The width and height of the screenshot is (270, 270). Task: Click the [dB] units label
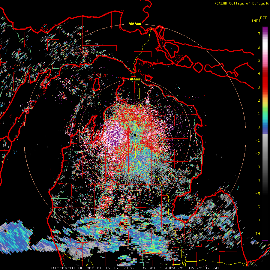click(256, 21)
